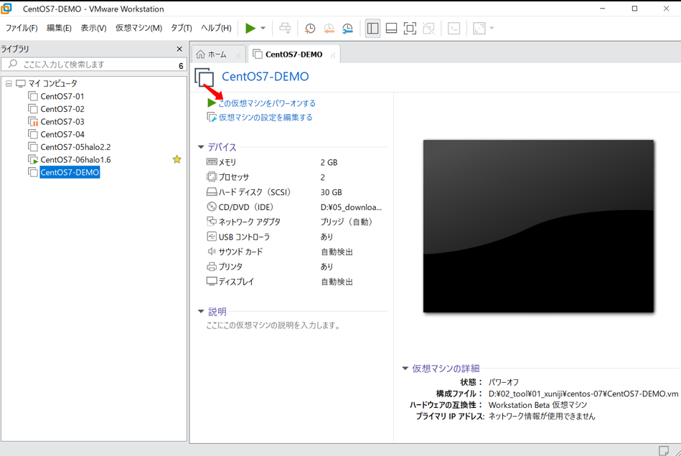This screenshot has height=456, width=681.
Task: Open the USB コントローラ device
Action: pos(238,237)
